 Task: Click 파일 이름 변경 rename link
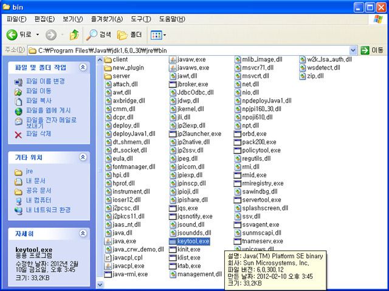[x=46, y=81]
